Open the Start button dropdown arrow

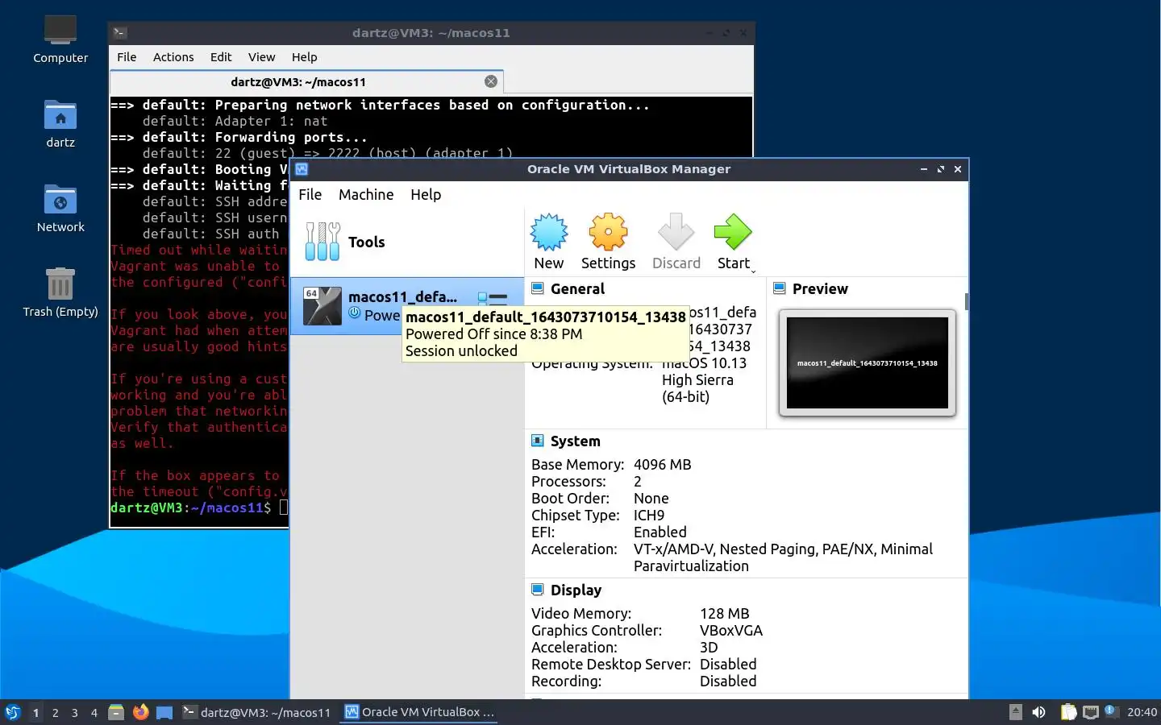[x=754, y=271]
